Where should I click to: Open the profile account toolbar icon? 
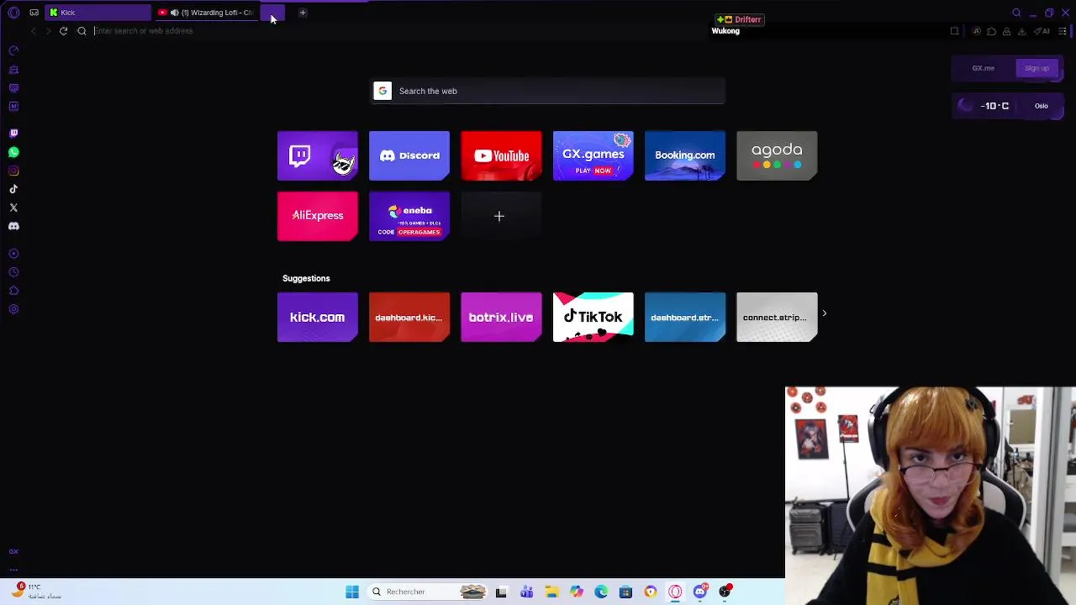(x=1007, y=31)
